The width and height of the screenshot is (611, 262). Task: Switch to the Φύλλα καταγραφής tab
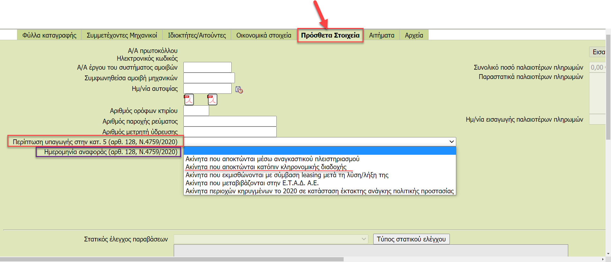tap(49, 35)
